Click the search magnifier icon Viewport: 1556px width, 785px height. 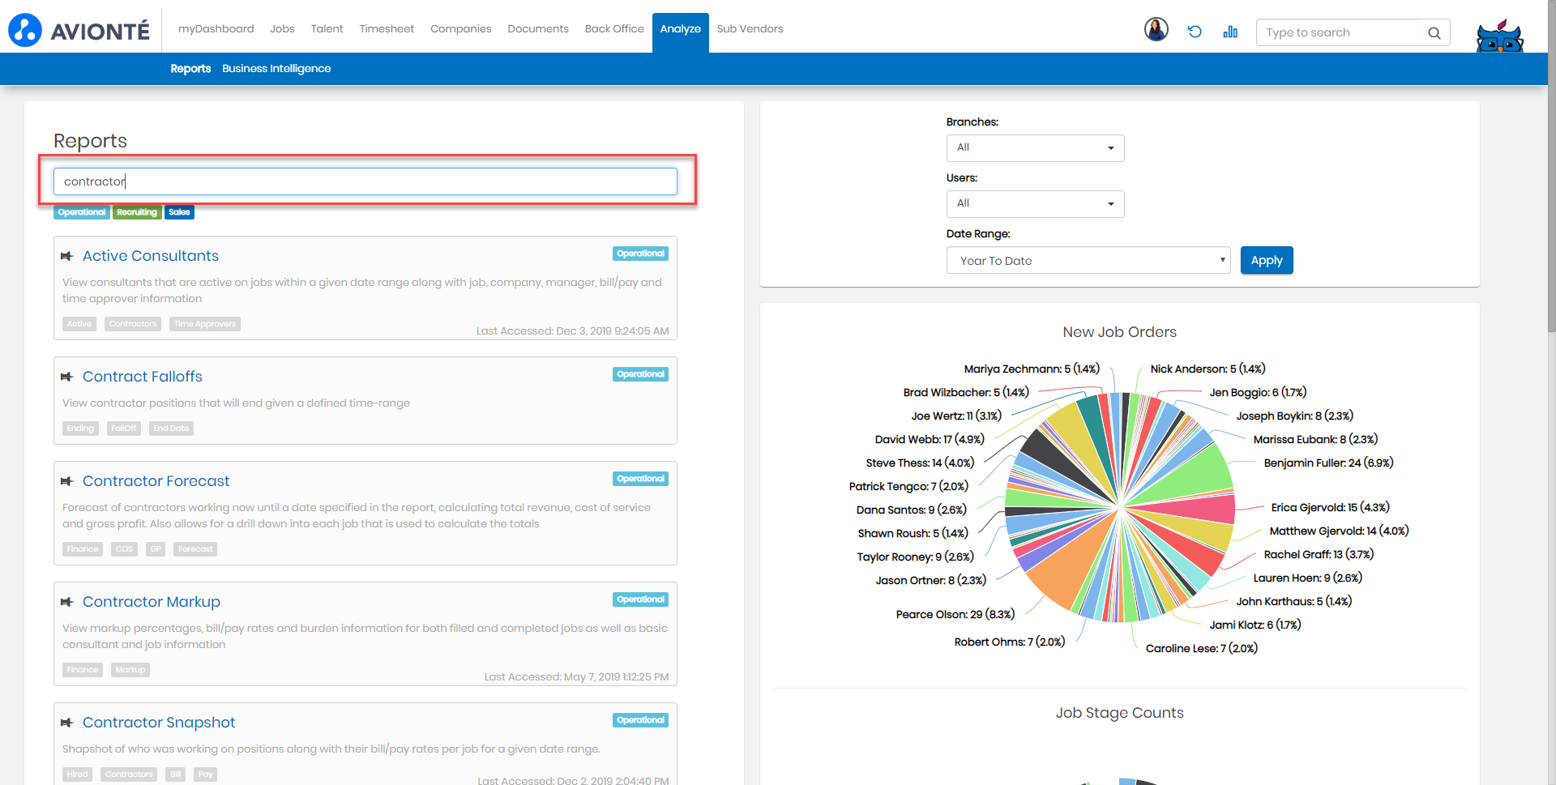[x=1434, y=33]
